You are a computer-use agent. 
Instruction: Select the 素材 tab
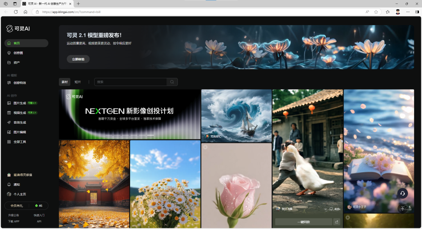[64, 82]
